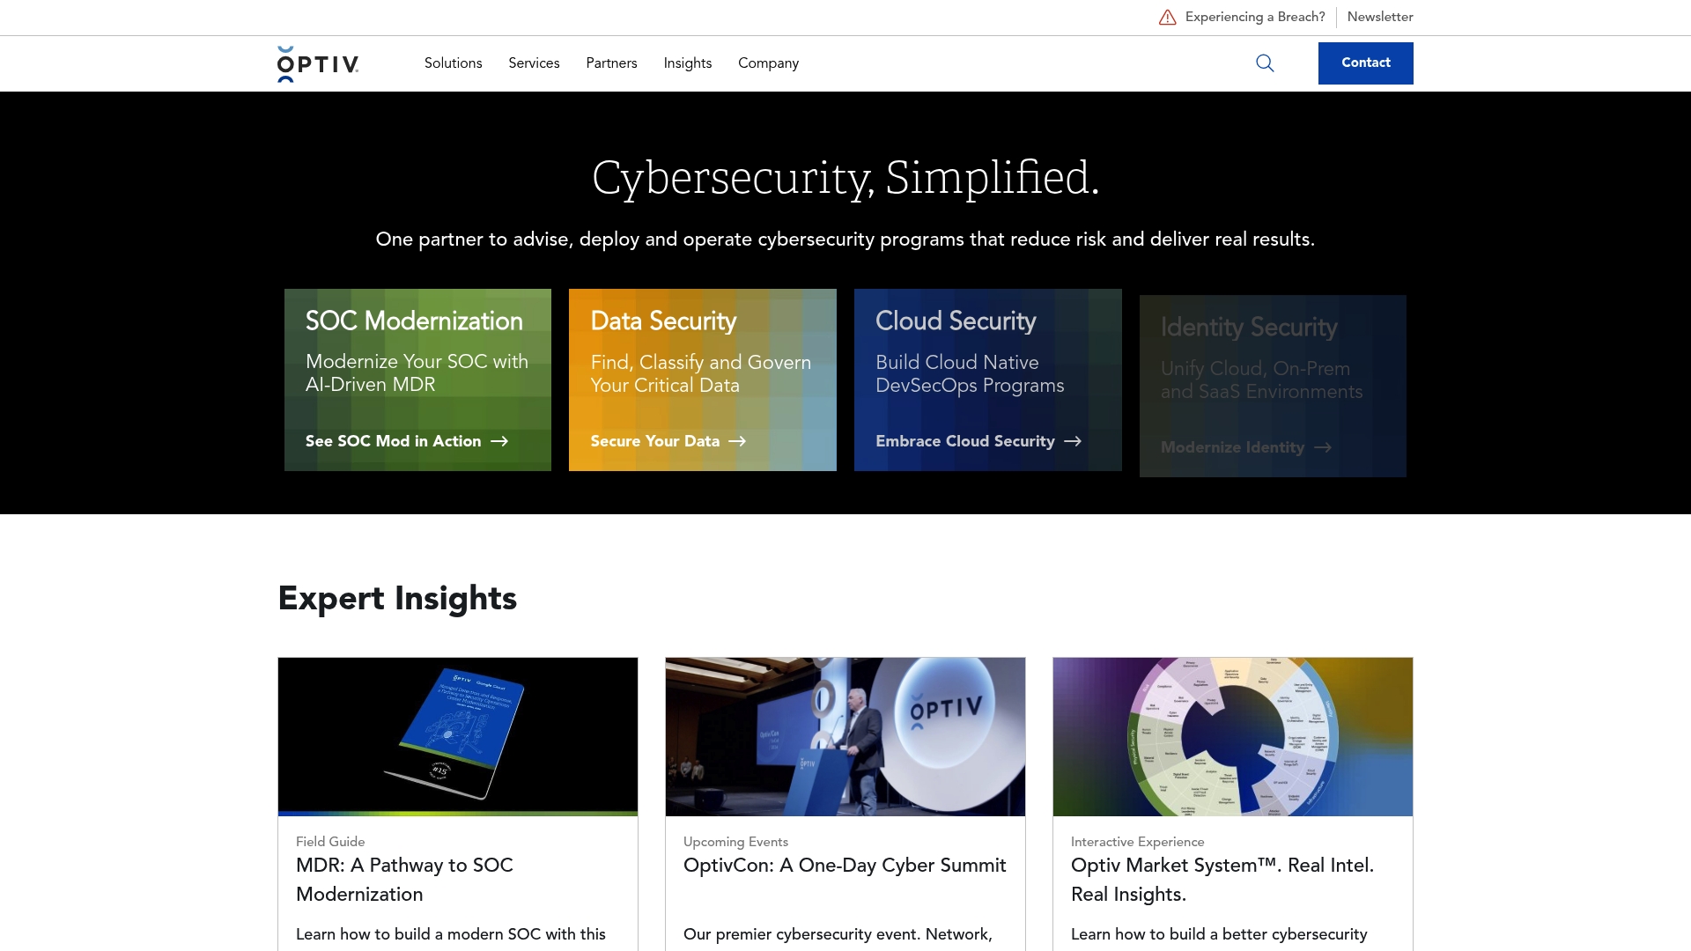1691x951 pixels.
Task: Click the red breach warning triangle icon
Action: [x=1167, y=17]
